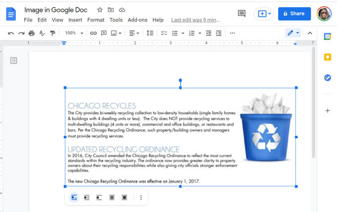The height and width of the screenshot is (212, 337).
Task: Run spelling and grammar check icon
Action: [x=42, y=33]
